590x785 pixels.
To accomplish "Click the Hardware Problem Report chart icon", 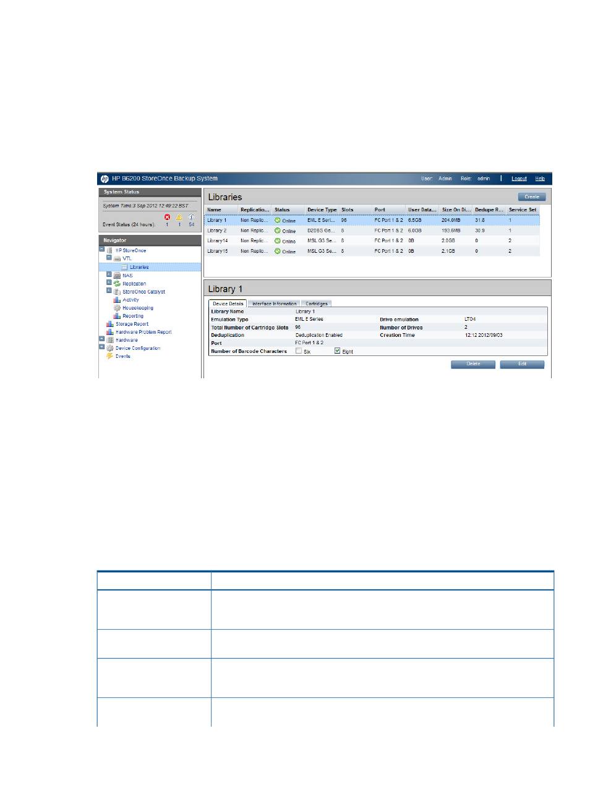I will (x=110, y=332).
